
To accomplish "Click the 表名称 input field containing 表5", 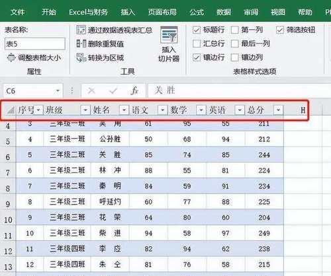I will point(35,44).
